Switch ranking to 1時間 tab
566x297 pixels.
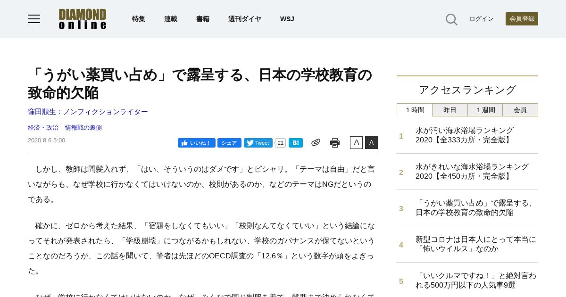click(x=415, y=110)
